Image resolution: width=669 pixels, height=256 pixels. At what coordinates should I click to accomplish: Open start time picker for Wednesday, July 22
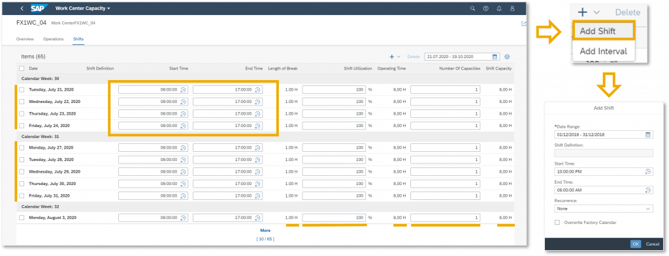pos(183,102)
